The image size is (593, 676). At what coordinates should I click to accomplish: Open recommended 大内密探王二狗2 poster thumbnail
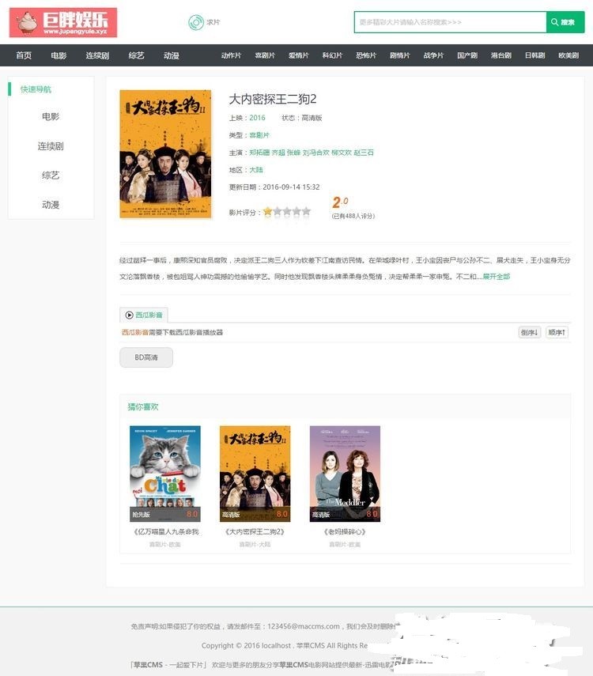pos(255,474)
